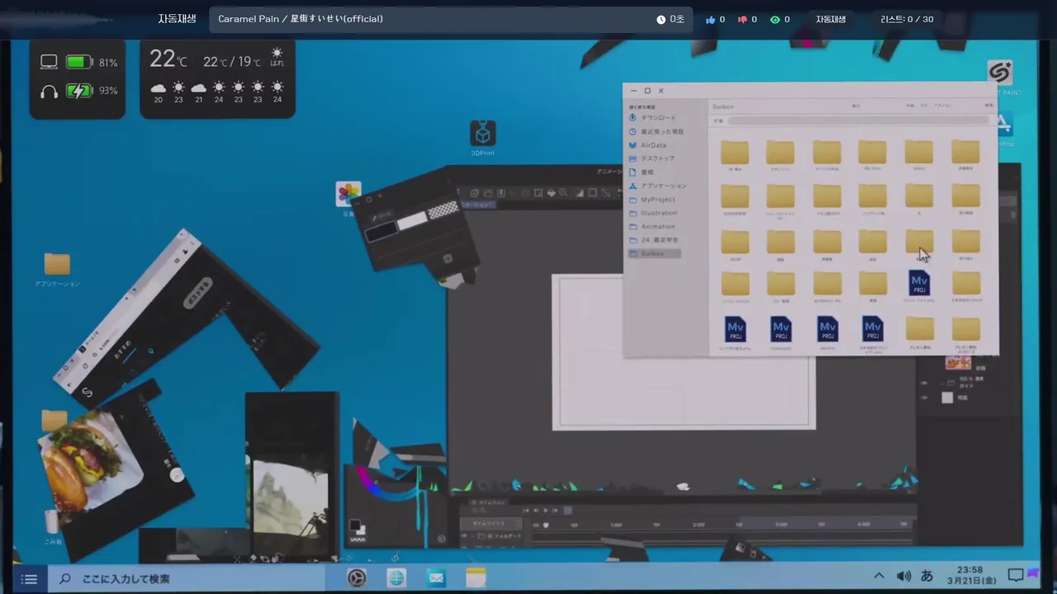Open folder under the mouse cursor
1057x594 pixels.
pos(919,241)
